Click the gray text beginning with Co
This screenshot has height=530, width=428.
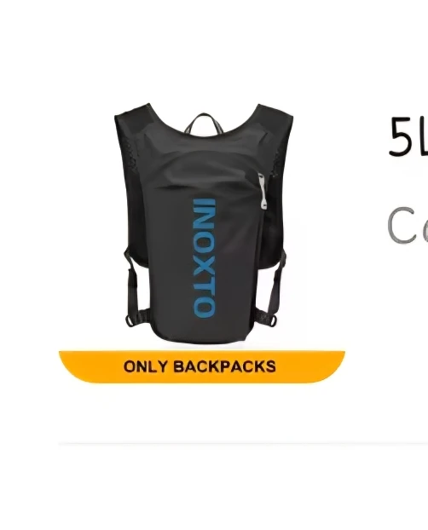pyautogui.click(x=408, y=226)
